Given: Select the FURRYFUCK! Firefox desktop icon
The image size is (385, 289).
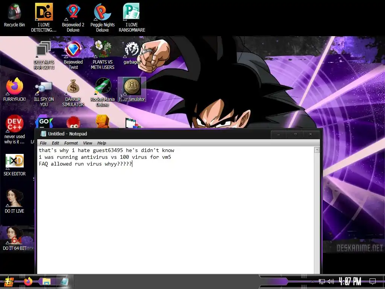Looking at the screenshot, I should pos(15,90).
